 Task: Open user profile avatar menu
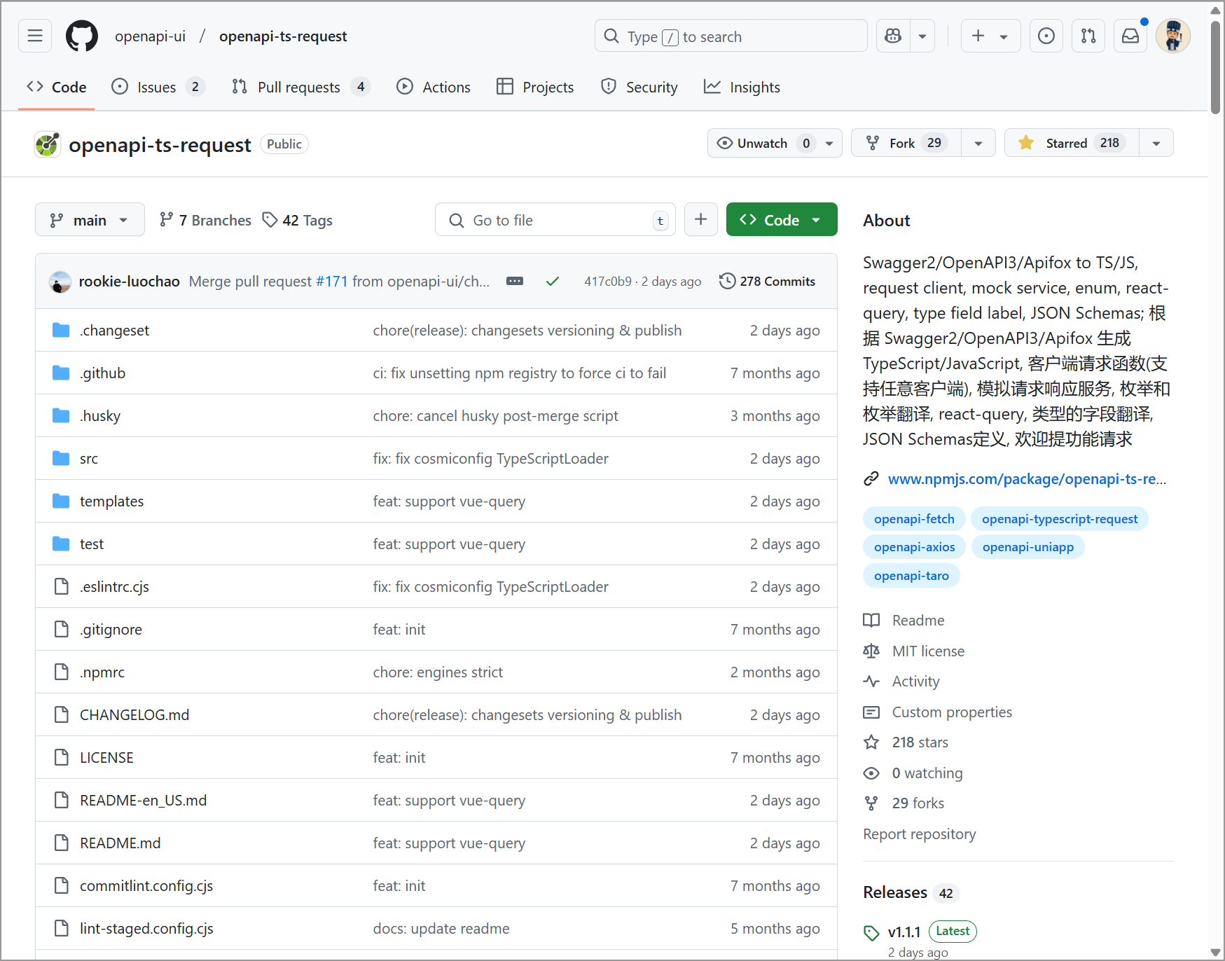tap(1173, 36)
